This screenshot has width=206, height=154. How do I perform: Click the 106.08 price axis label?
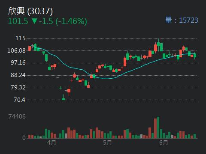(x=16, y=50)
